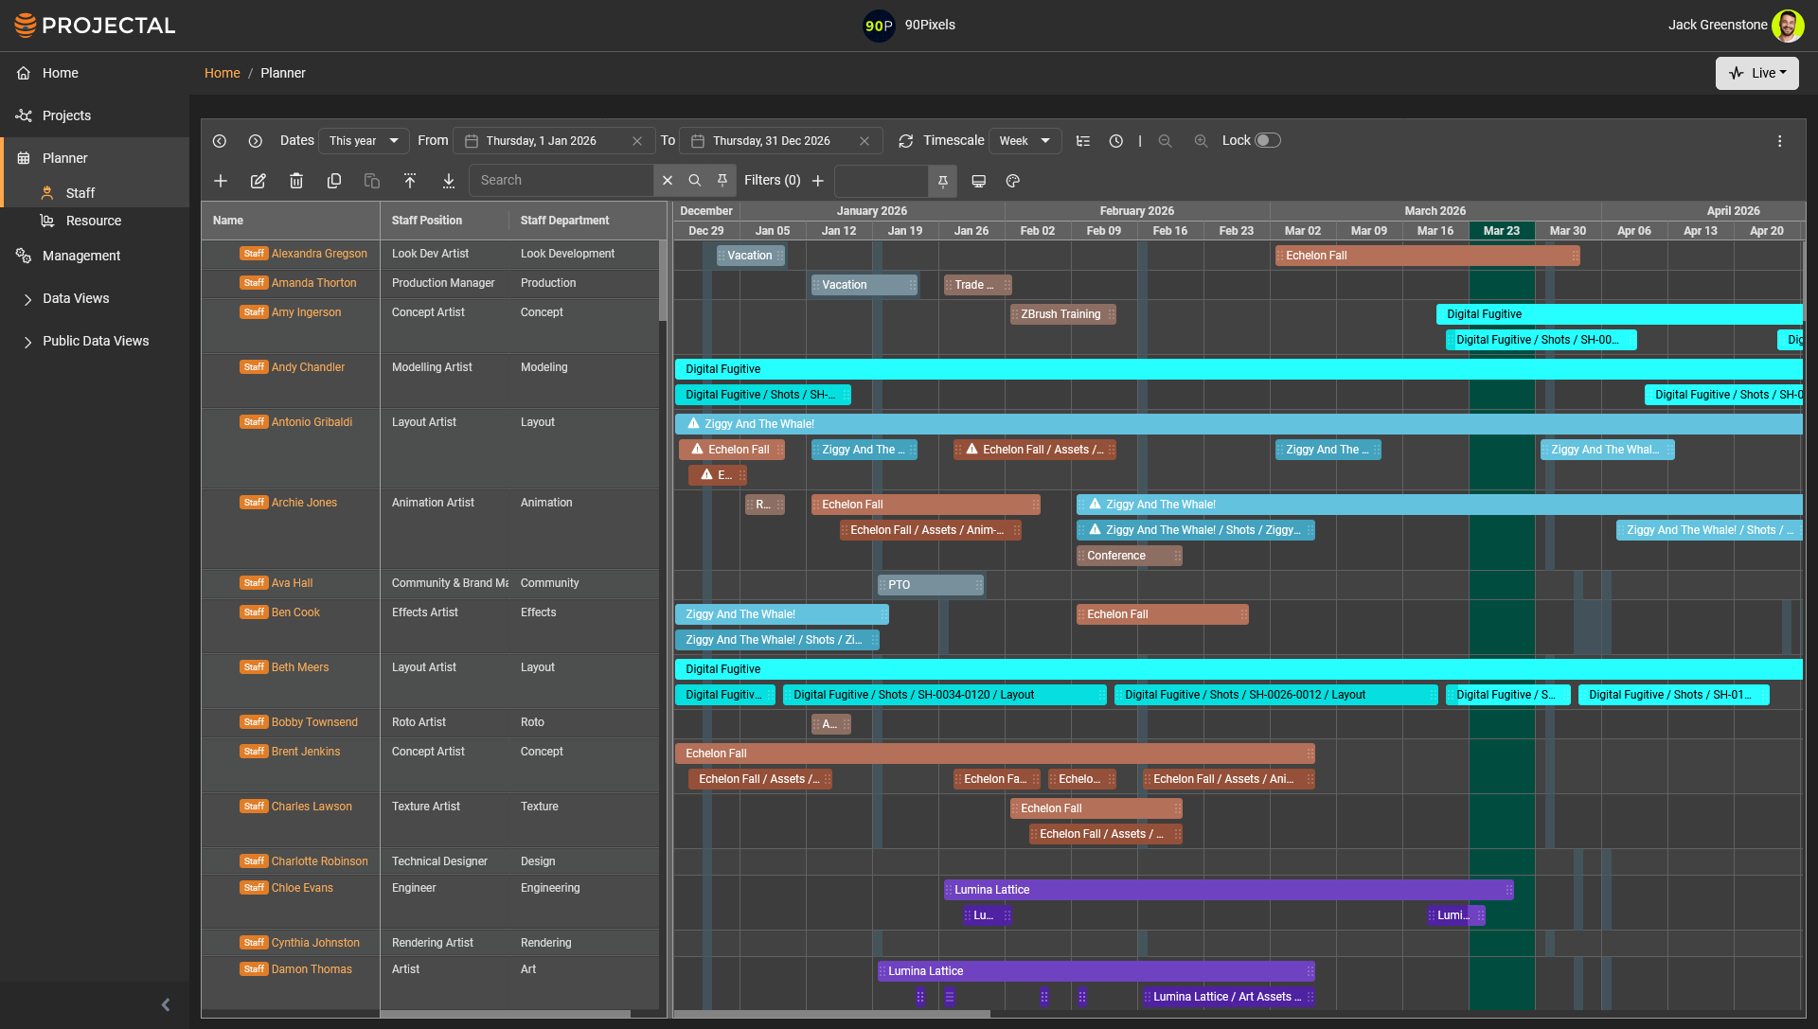Click the download import arrow icon
Image resolution: width=1818 pixels, height=1029 pixels.
coord(449,181)
